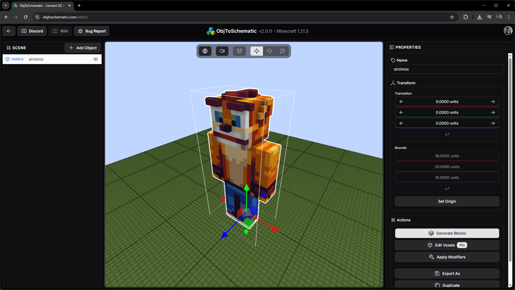The width and height of the screenshot is (515, 290).
Task: Click the green Y axis gizmo arrow
Action: [x=246, y=187]
